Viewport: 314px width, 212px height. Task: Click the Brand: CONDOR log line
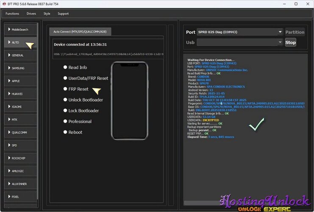point(198,77)
